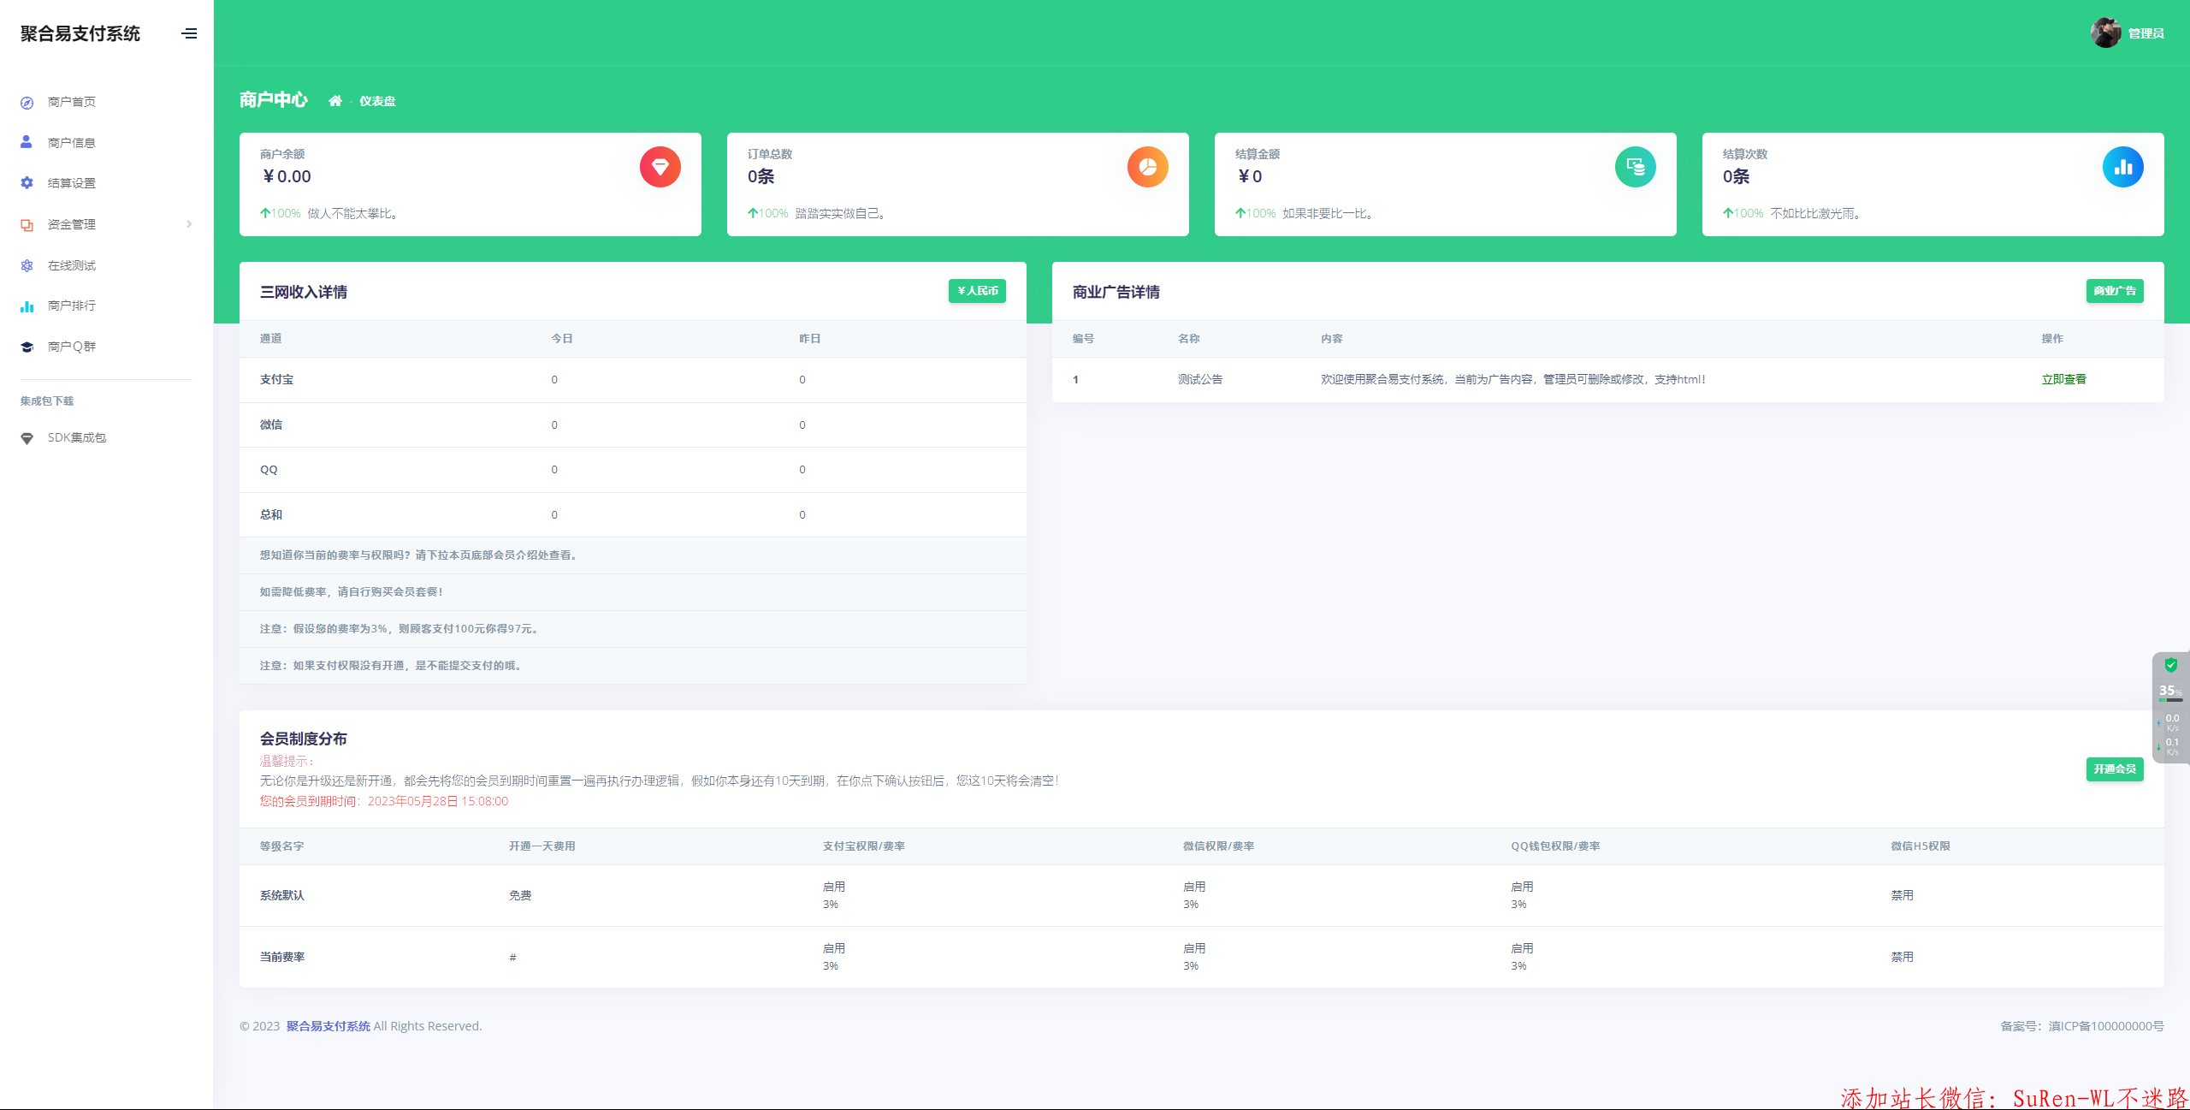Click the green coins icon on 结算金额 card

click(1636, 167)
